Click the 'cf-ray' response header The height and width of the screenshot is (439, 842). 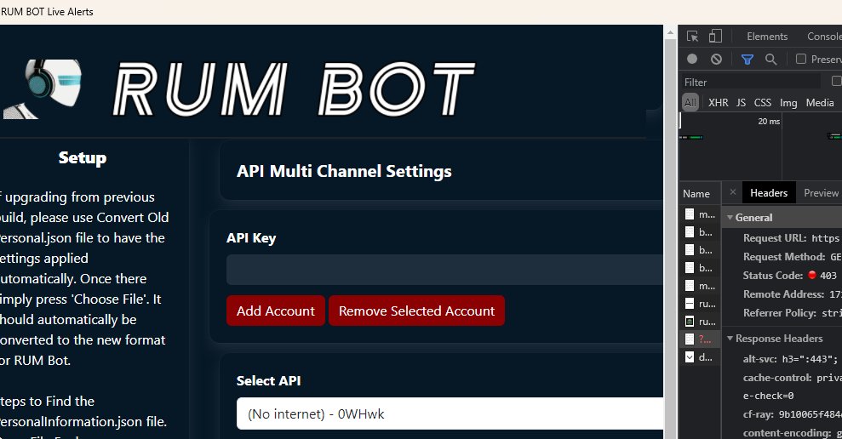tap(792, 414)
